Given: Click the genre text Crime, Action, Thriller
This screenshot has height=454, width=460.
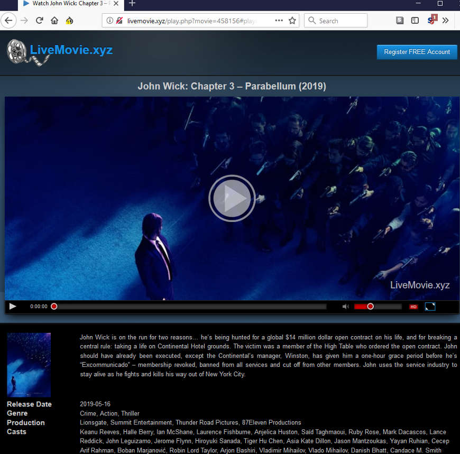Looking at the screenshot, I should [110, 413].
